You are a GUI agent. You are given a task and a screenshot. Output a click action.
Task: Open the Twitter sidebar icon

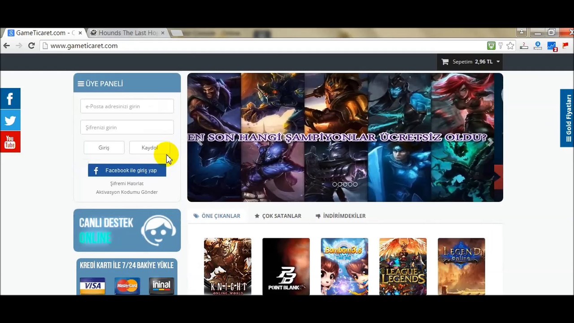click(10, 120)
